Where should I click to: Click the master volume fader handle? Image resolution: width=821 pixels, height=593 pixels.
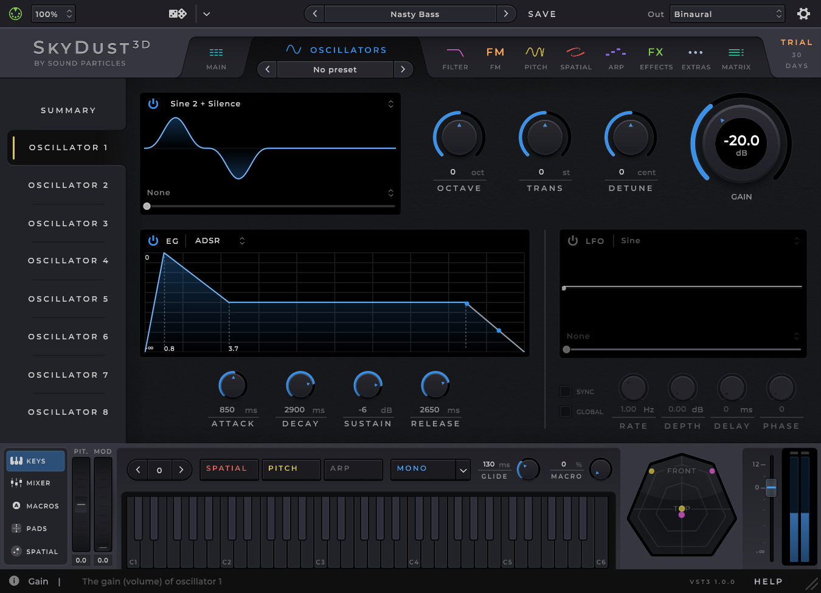point(771,487)
